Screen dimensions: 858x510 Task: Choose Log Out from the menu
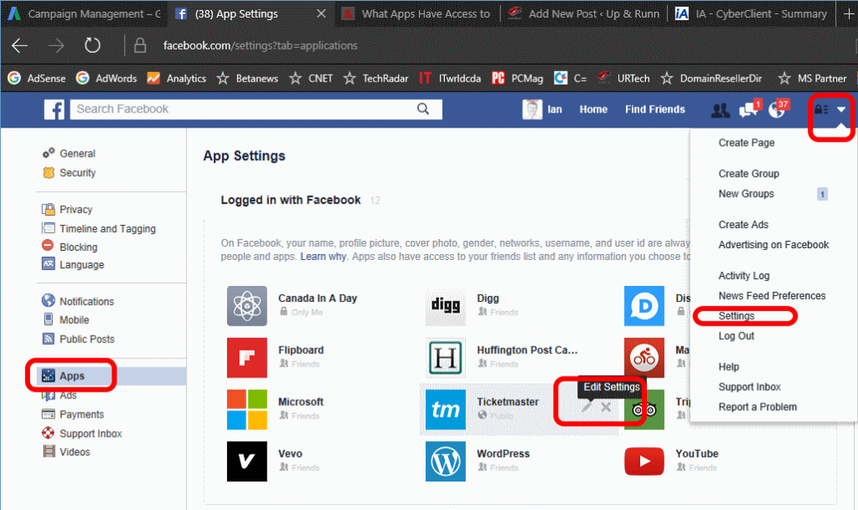coord(735,336)
